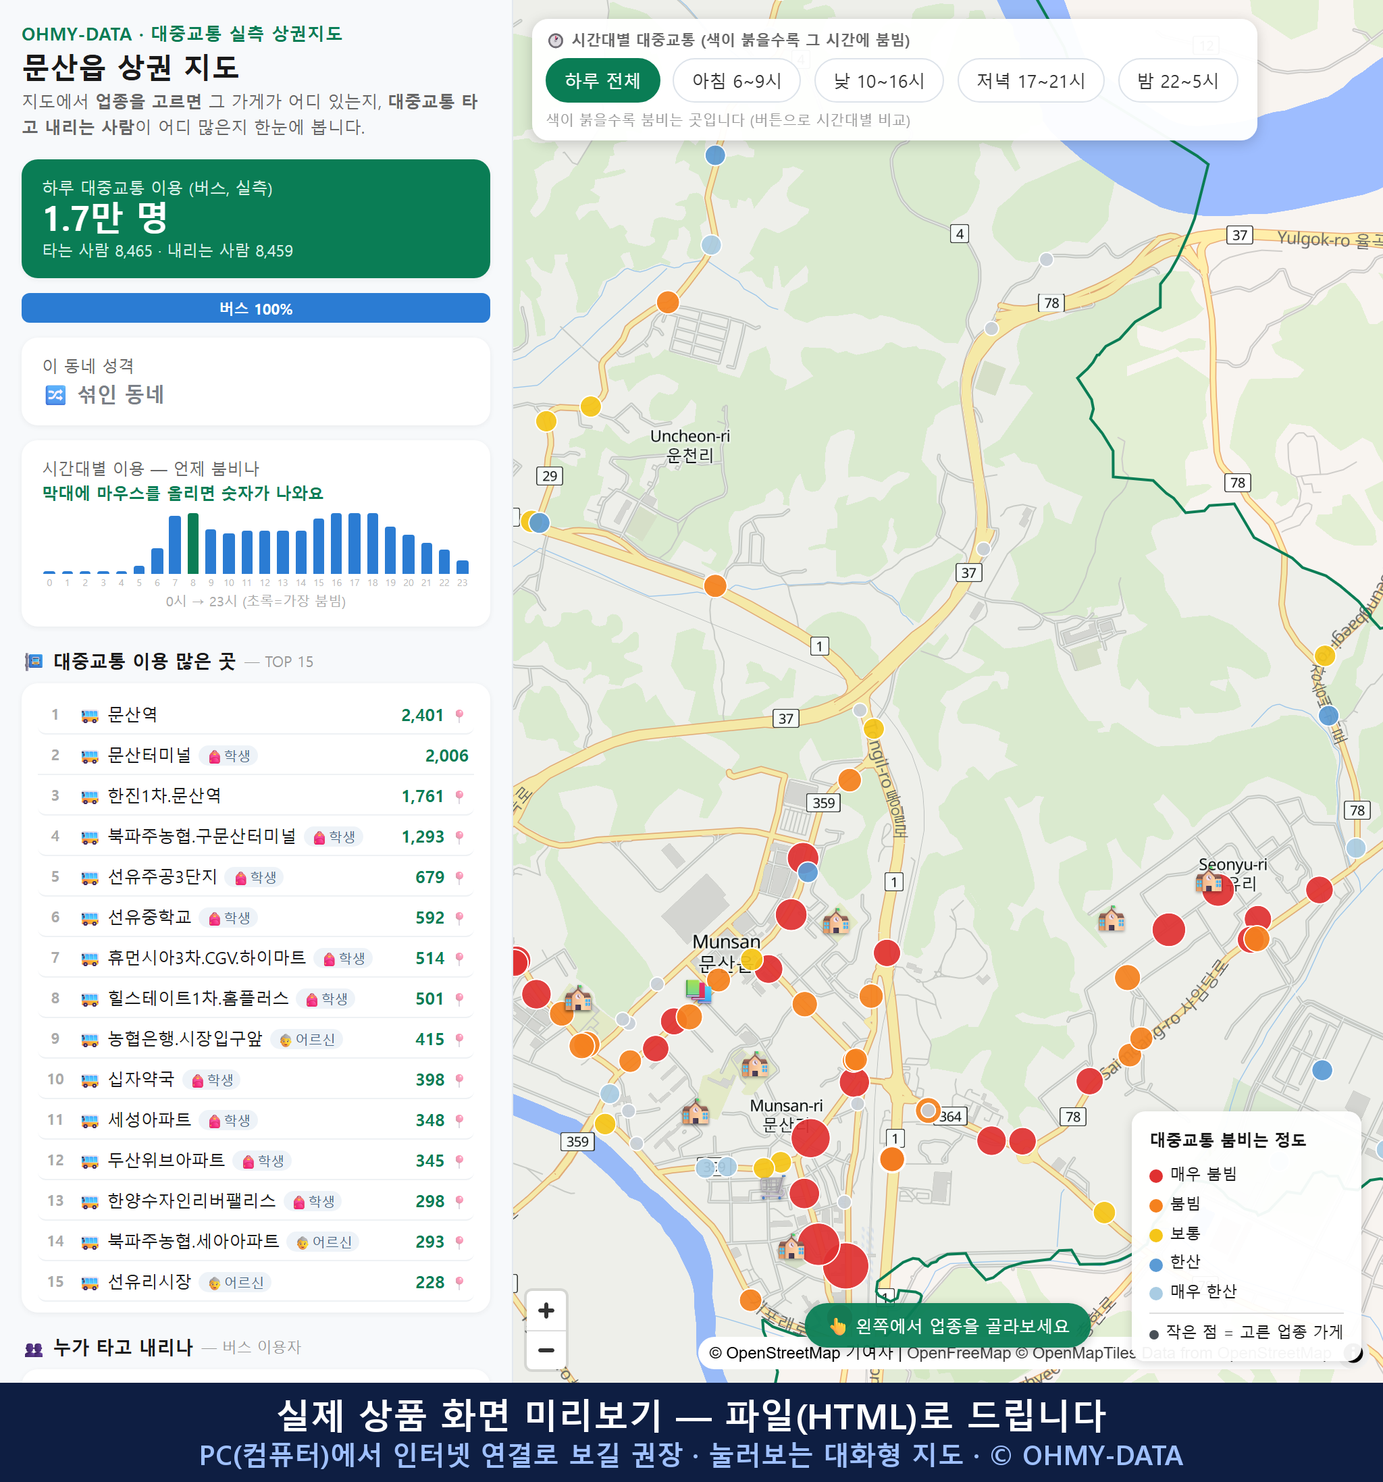Select the 문산역 row with 2,401
Screen dimensions: 1383x1482
pos(256,716)
